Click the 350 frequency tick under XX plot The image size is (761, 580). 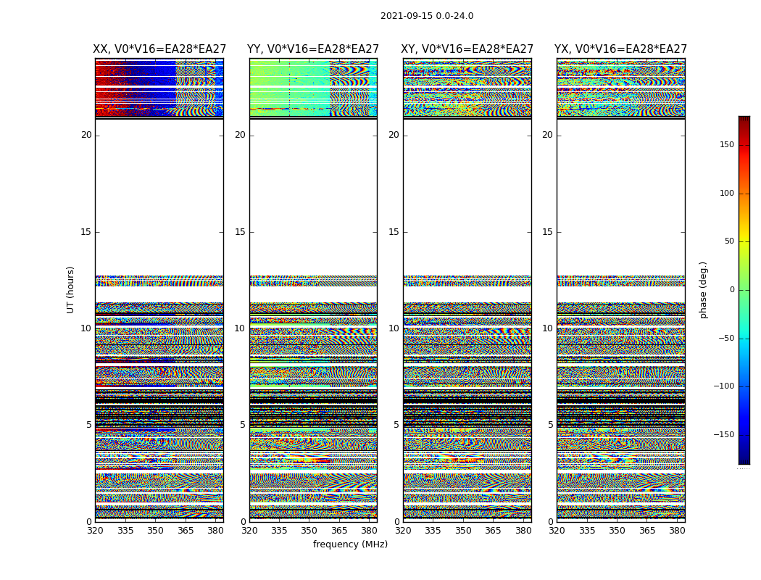pyautogui.click(x=155, y=531)
